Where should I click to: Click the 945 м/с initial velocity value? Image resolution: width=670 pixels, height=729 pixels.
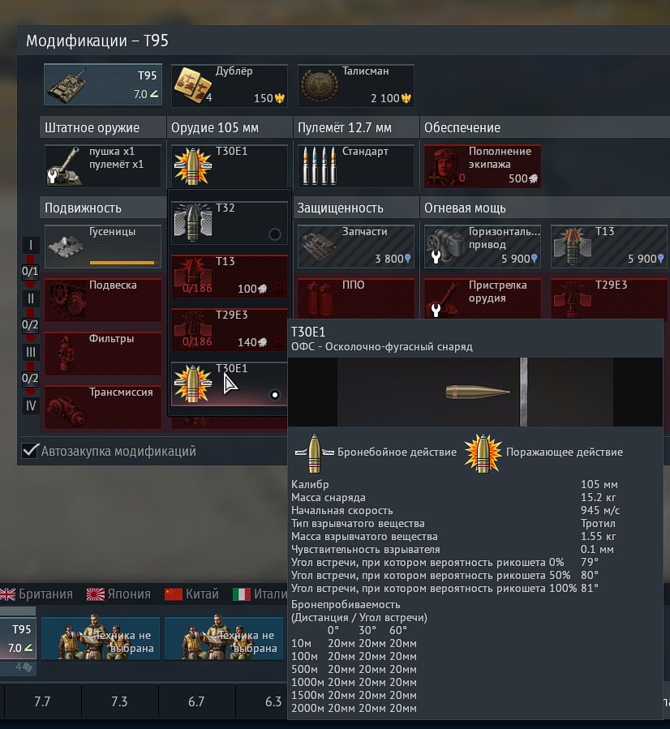click(599, 510)
